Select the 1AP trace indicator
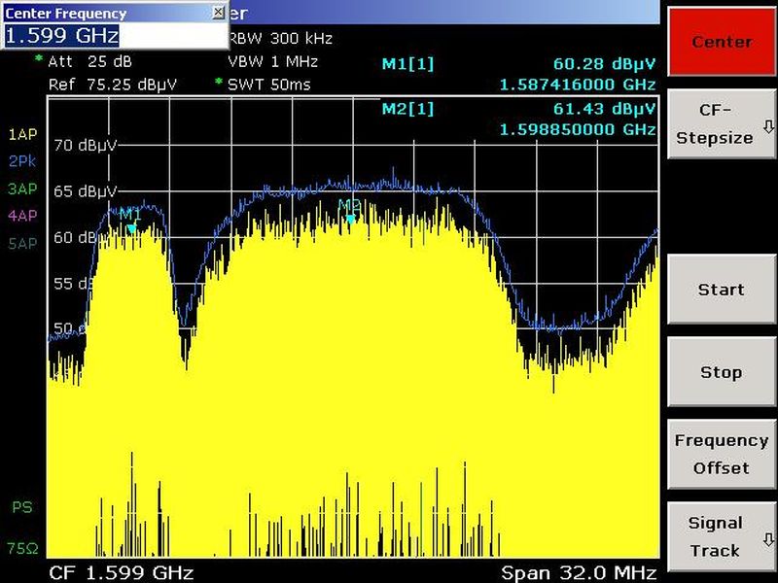Image resolution: width=778 pixels, height=583 pixels. pyautogui.click(x=22, y=134)
